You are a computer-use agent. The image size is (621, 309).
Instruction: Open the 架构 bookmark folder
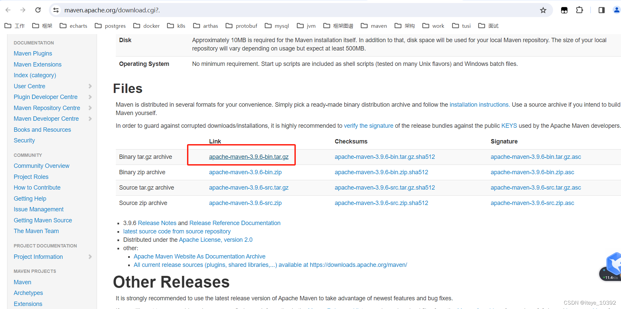pos(405,26)
